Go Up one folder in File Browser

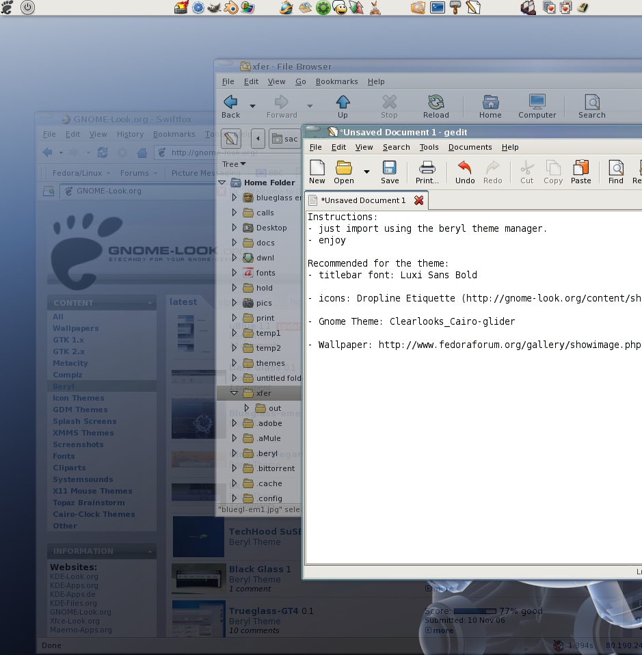click(343, 107)
